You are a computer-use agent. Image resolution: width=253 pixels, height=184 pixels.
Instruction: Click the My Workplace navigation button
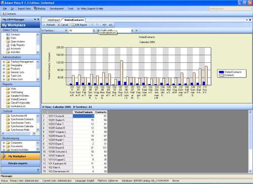tap(20, 156)
